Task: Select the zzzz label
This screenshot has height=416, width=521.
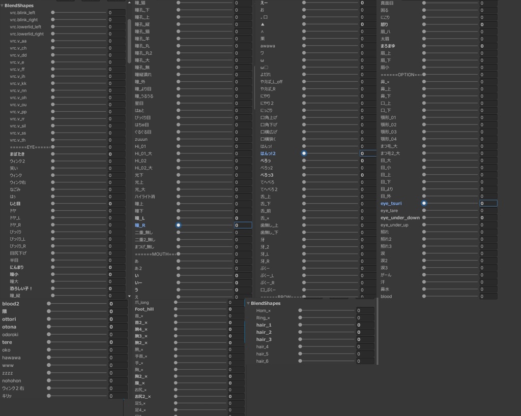Action: tap(8, 373)
